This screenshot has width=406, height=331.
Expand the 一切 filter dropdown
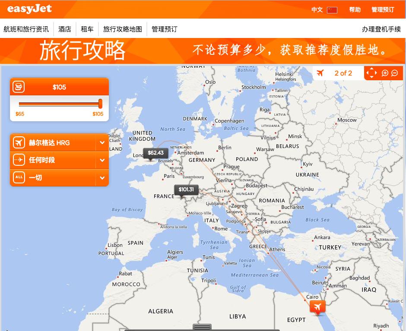pyautogui.click(x=102, y=177)
